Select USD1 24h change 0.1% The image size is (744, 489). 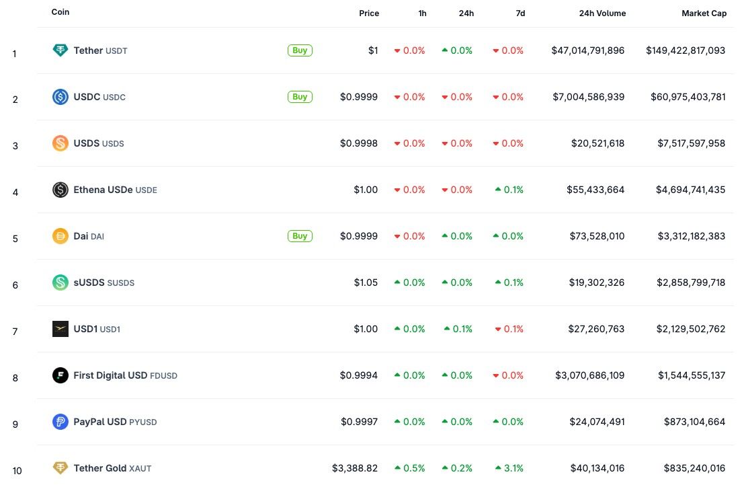458,329
